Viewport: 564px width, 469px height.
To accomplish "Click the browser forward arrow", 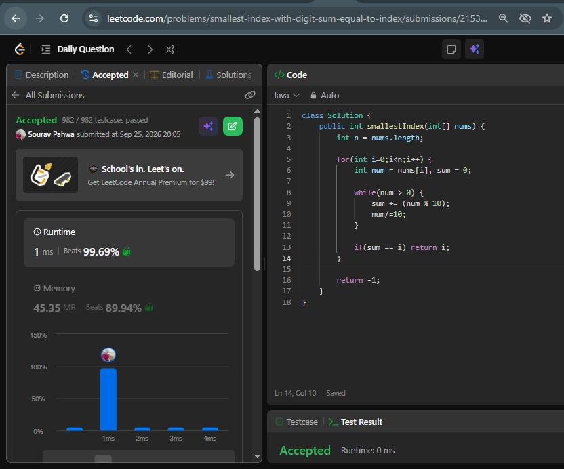I will 39,18.
